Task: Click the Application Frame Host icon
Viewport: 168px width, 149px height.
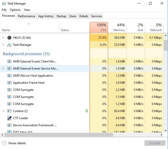Action: [9, 83]
